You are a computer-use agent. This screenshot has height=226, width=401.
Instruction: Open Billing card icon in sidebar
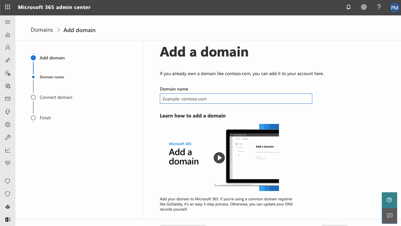[8, 99]
